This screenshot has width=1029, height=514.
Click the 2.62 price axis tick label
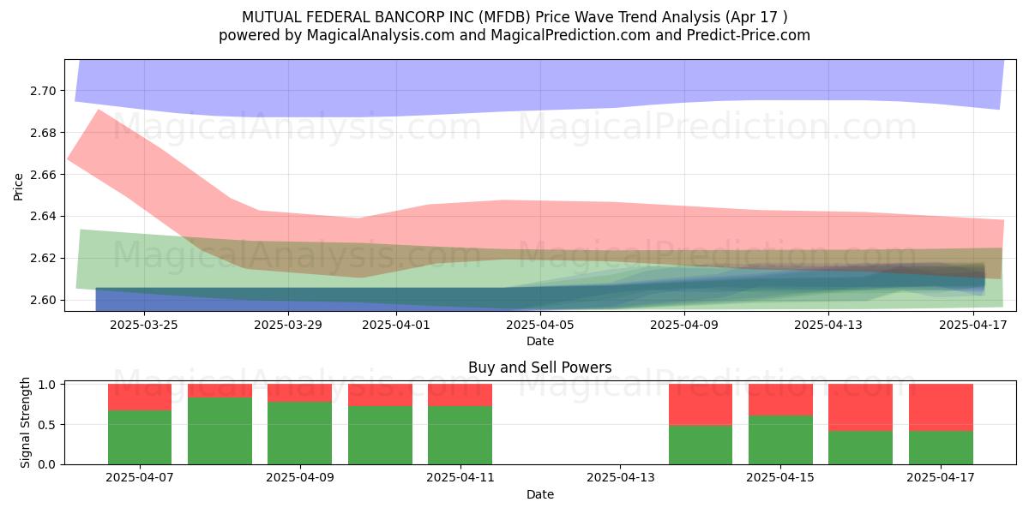pos(42,258)
